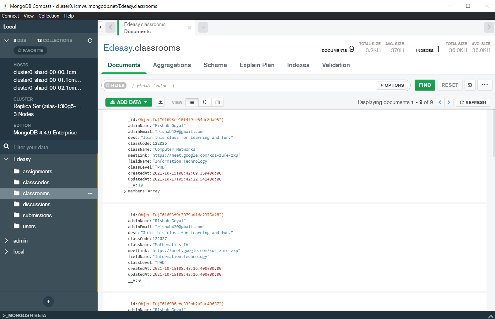Viewport: 495px width, 319px height.
Task: Switch to the Indexes tab
Action: (298, 65)
